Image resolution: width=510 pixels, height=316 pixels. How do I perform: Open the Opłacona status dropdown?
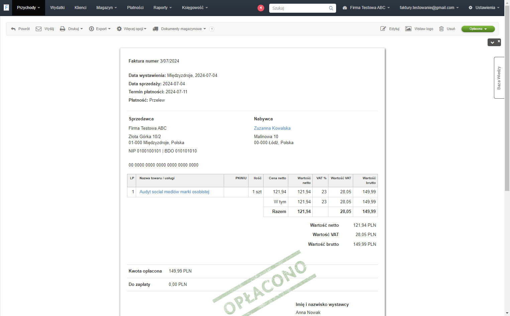[478, 29]
